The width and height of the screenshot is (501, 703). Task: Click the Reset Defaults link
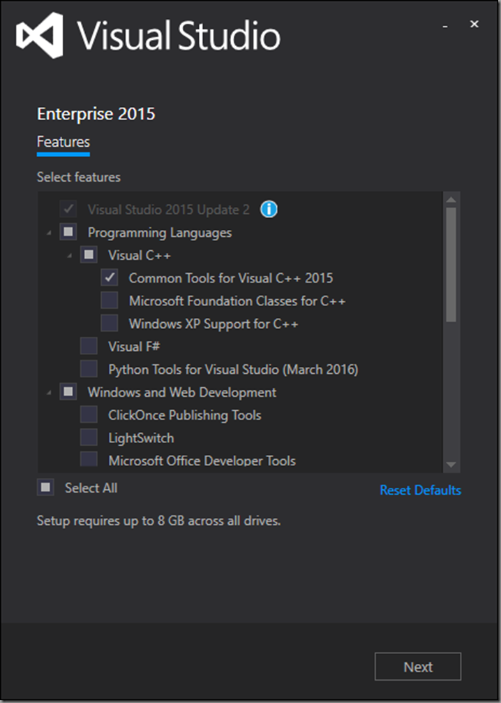click(421, 490)
